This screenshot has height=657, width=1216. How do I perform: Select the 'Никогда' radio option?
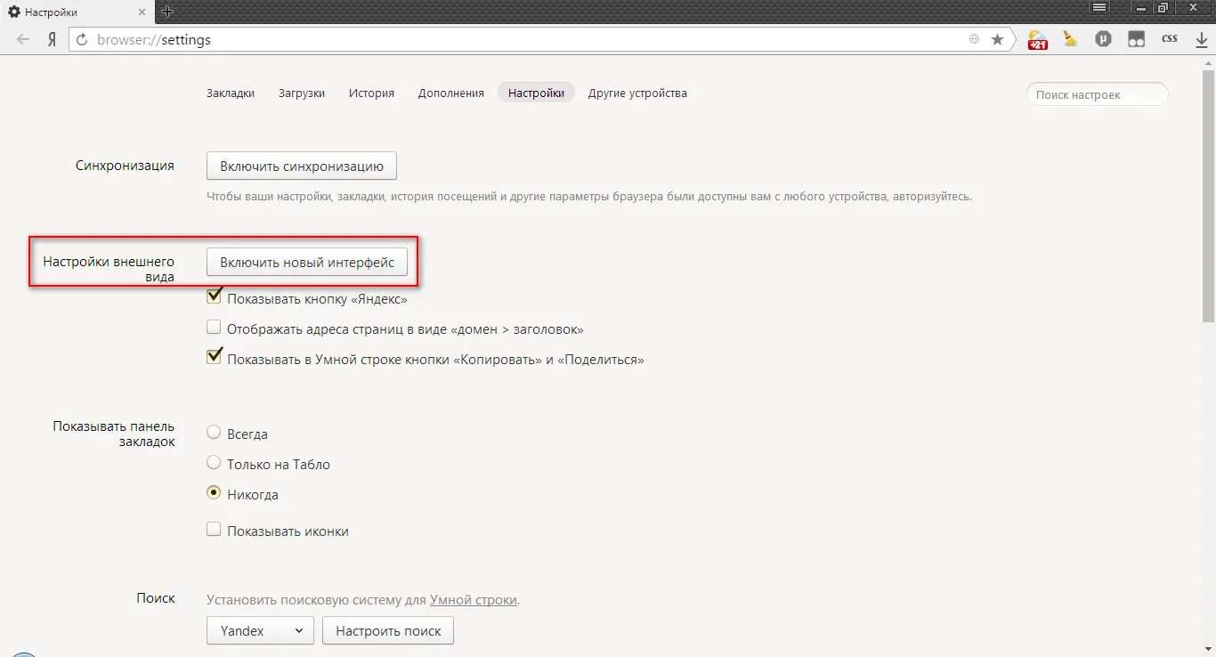pyautogui.click(x=214, y=493)
